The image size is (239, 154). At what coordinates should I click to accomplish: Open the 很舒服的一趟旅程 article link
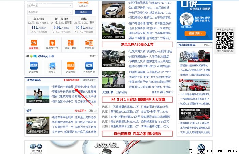click(62, 87)
